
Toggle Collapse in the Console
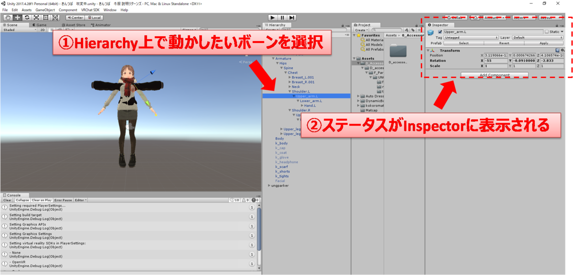(x=21, y=200)
